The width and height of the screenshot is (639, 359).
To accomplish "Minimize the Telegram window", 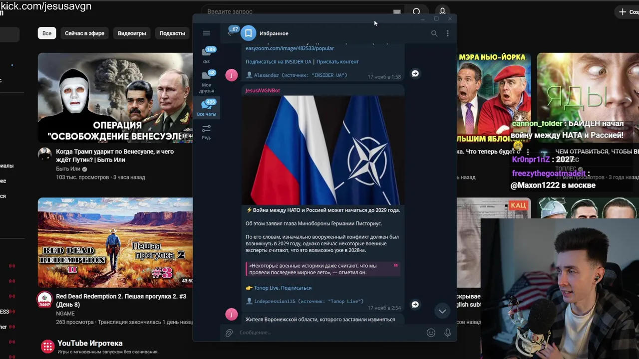I will (x=422, y=18).
